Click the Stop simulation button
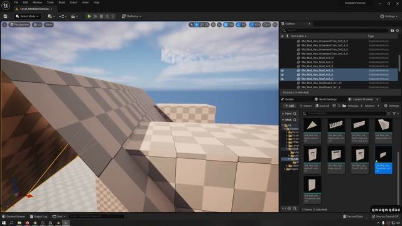 pos(101,16)
